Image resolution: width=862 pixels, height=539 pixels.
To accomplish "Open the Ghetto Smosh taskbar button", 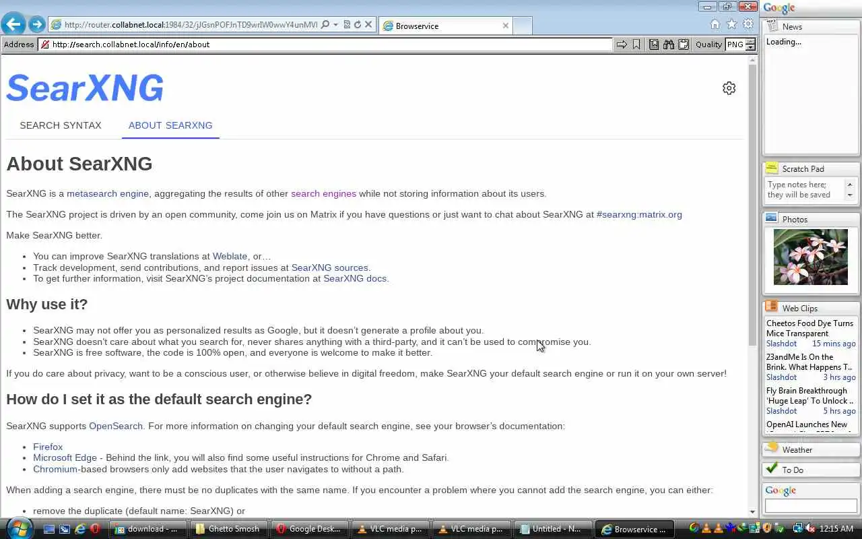I will coord(229,529).
